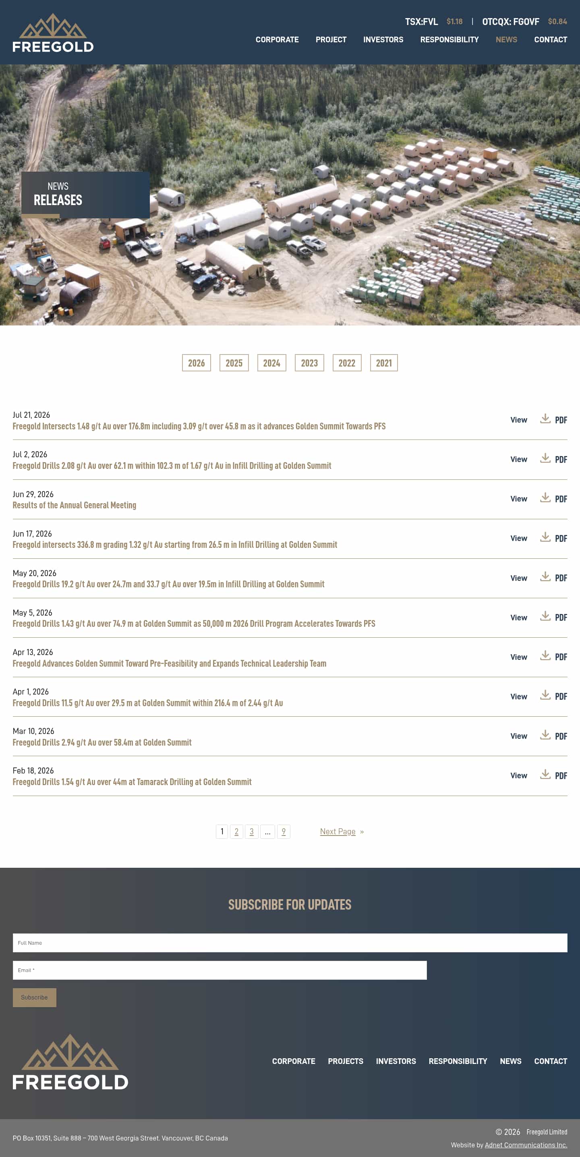Click the Next Page link
Image resolution: width=580 pixels, height=1157 pixels.
coord(342,831)
